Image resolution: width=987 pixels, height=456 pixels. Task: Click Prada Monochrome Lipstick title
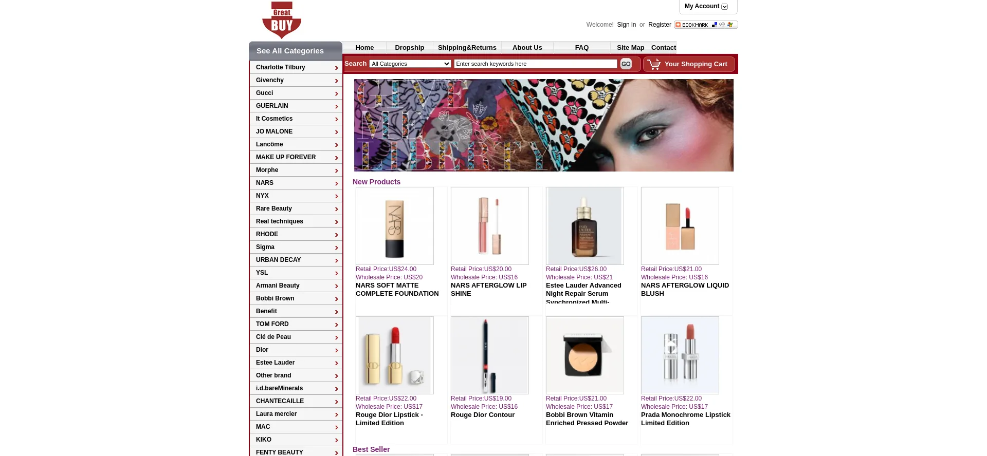coord(686,419)
